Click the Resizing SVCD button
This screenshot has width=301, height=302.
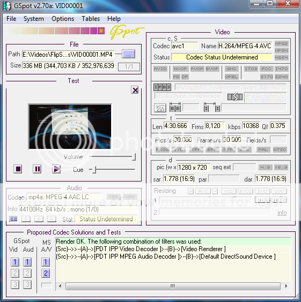tap(245, 191)
